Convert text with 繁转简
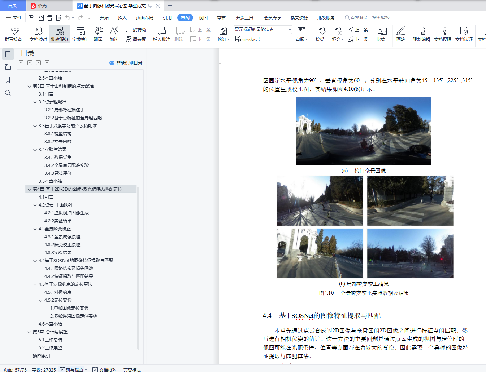 (136, 30)
